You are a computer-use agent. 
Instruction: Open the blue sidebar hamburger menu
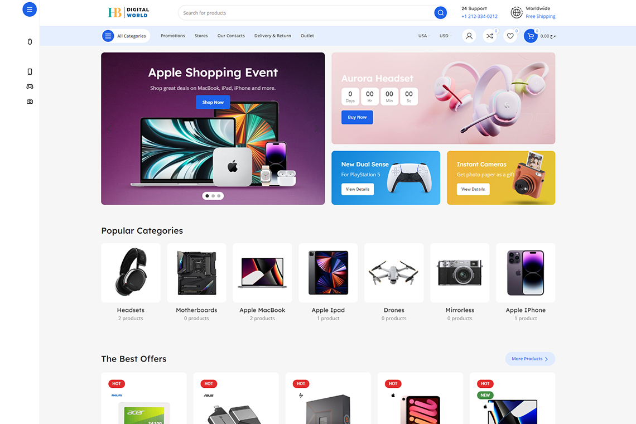pyautogui.click(x=29, y=9)
